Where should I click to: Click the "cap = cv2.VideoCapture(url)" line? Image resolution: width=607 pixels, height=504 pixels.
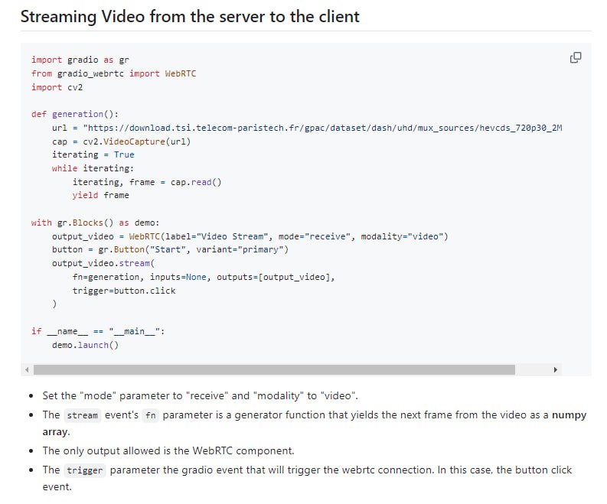click(x=121, y=141)
